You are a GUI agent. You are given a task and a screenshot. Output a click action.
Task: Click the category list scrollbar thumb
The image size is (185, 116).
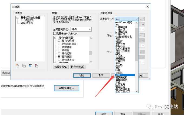pos(91,53)
